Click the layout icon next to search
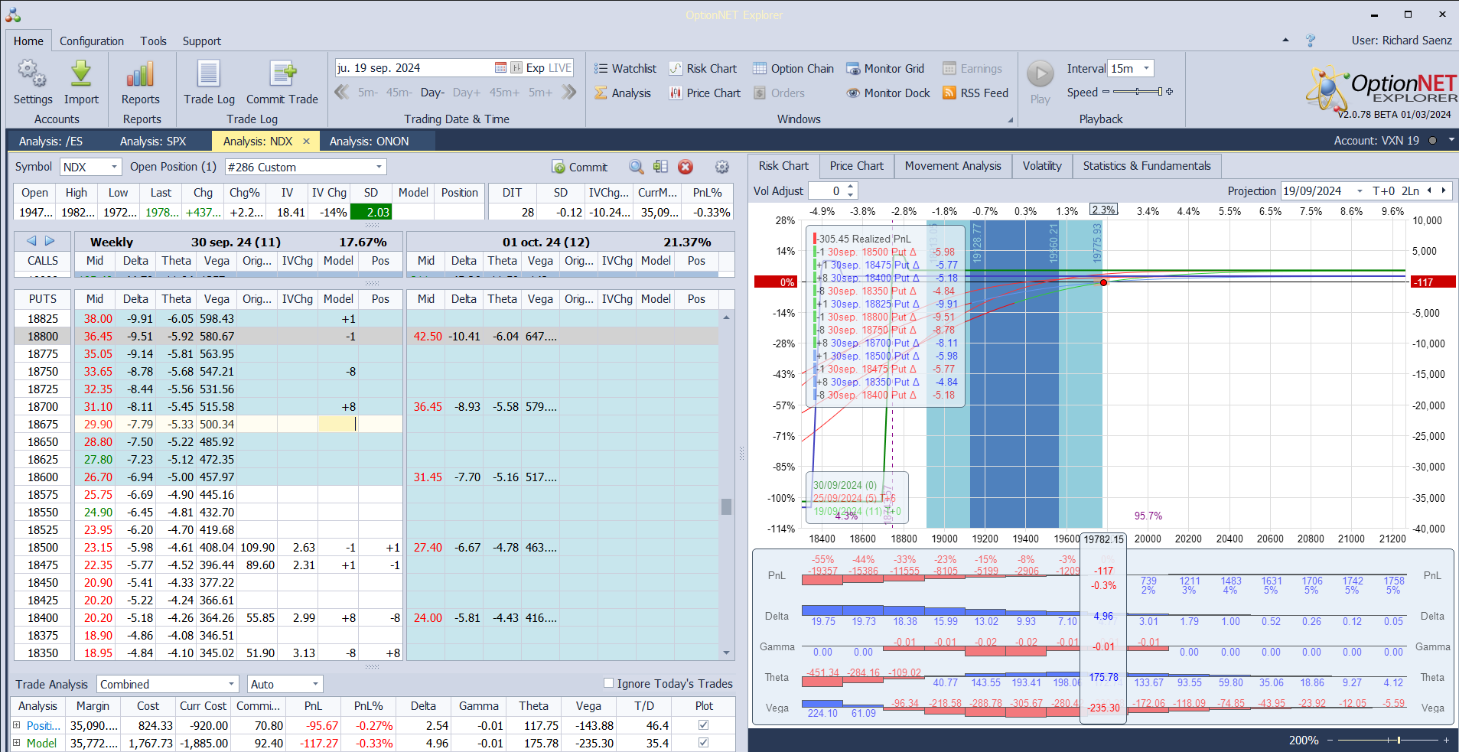This screenshot has width=1459, height=752. [x=660, y=167]
